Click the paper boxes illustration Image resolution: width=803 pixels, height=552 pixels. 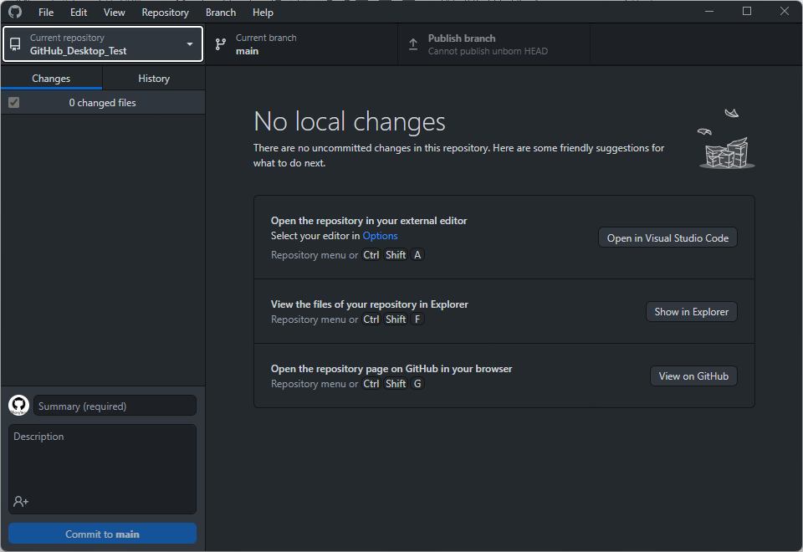click(x=727, y=138)
